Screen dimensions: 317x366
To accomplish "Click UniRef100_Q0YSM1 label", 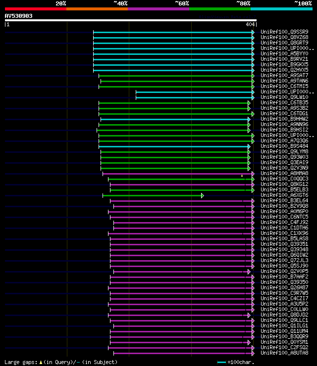I will (x=284, y=342).
